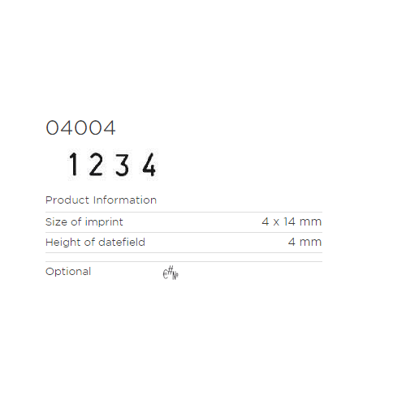Click the 4 x 14 mm value
Image resolution: width=406 pixels, height=404 pixels.
292,221
